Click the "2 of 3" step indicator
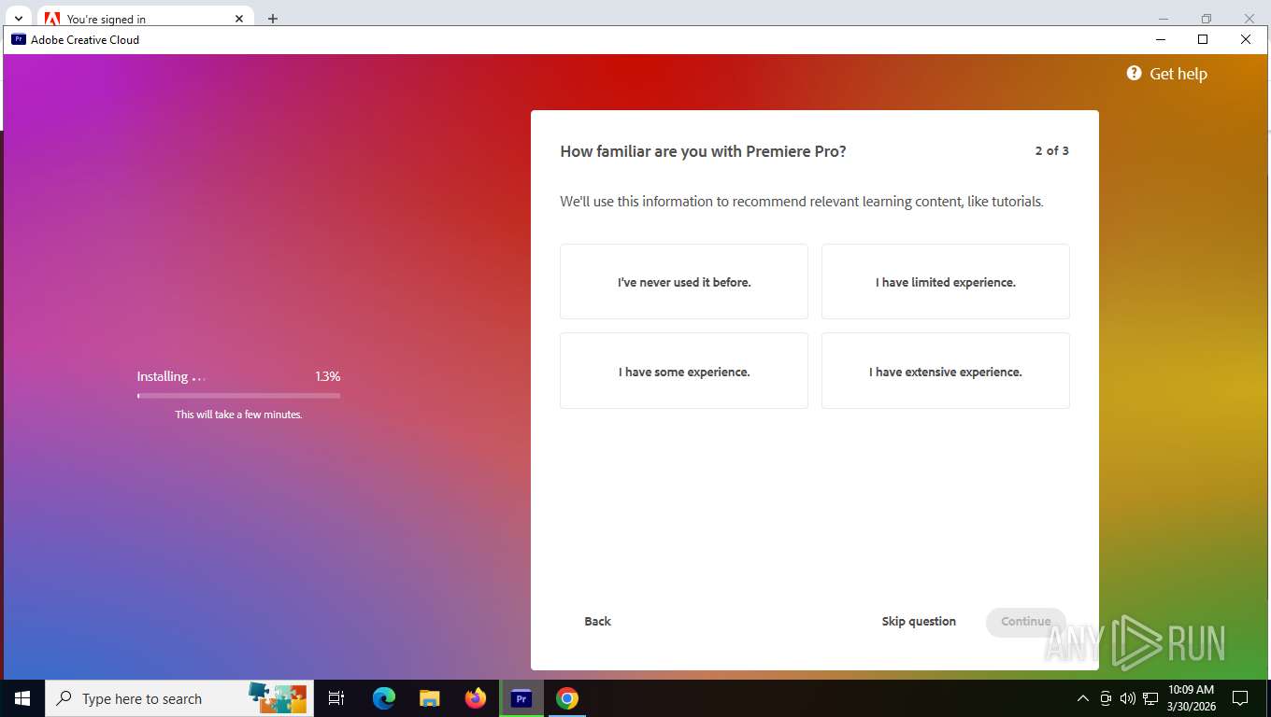This screenshot has width=1271, height=717. pos(1051,150)
